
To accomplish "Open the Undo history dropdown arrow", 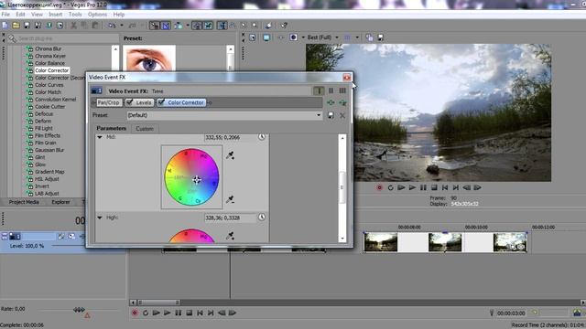I will (122, 26).
